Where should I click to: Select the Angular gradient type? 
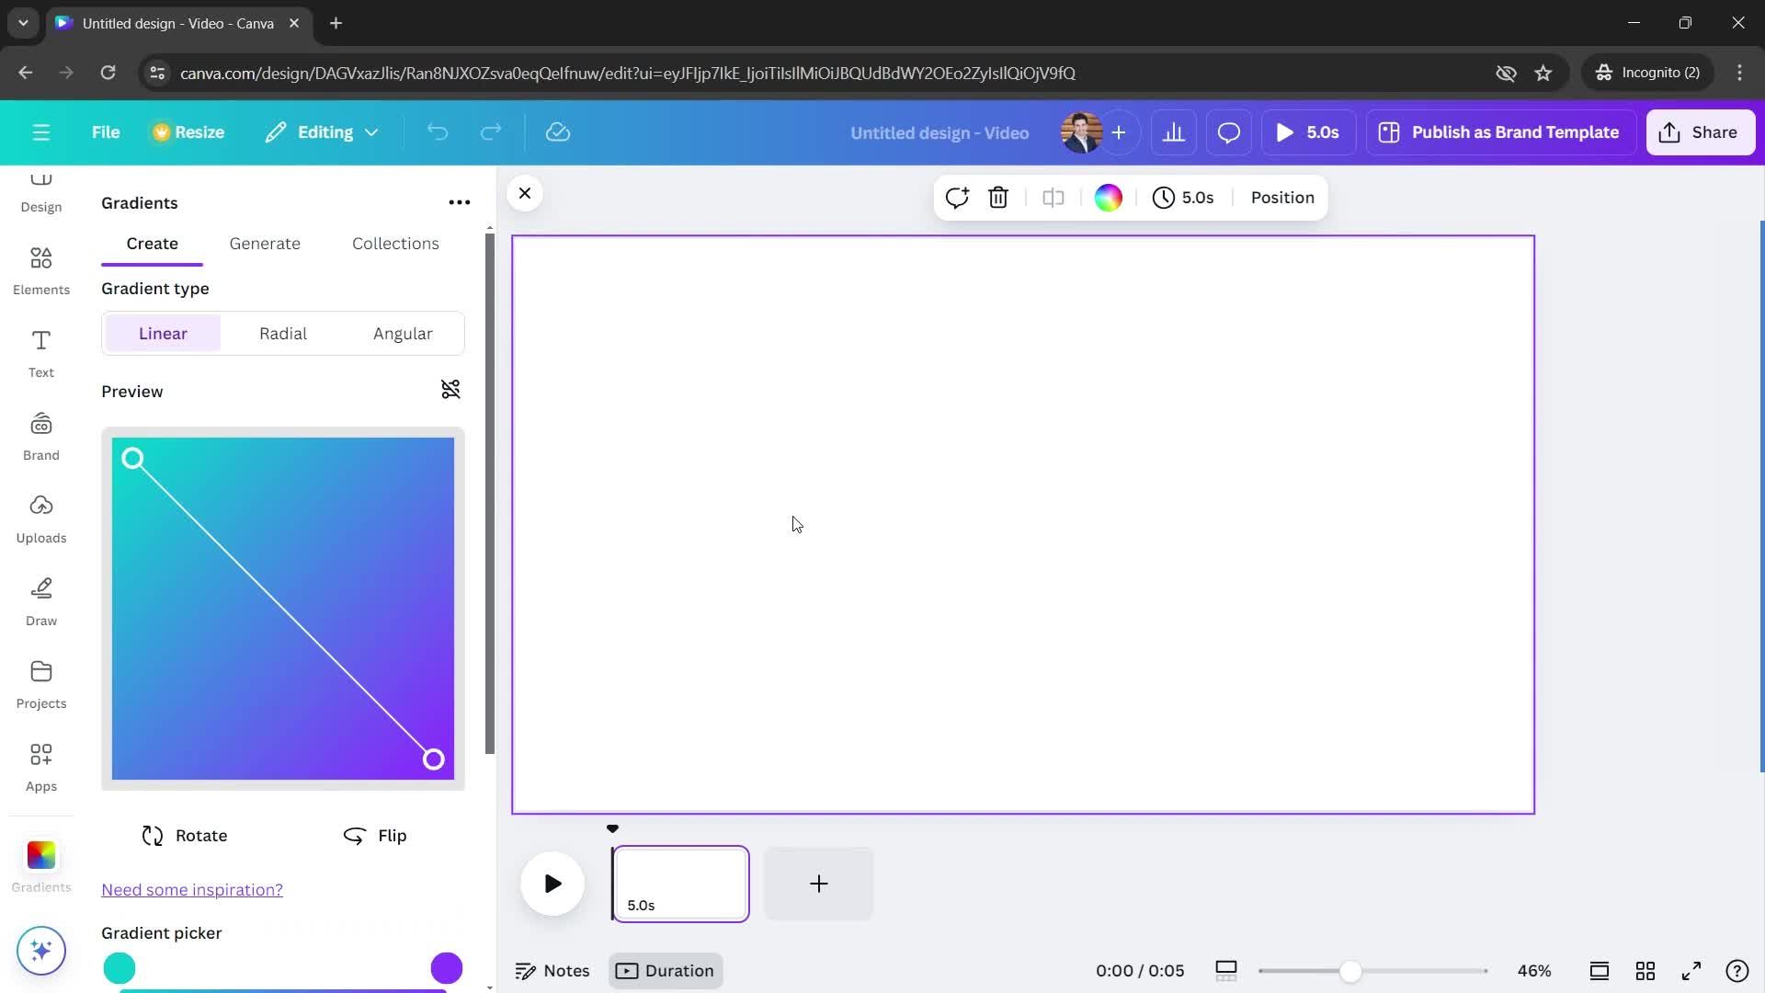pos(404,334)
